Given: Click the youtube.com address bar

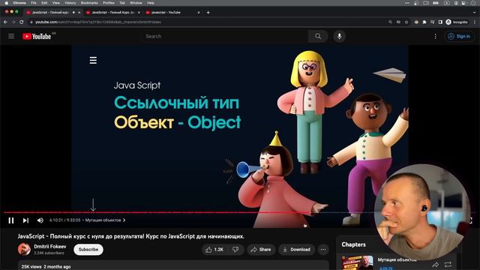Looking at the screenshot, I should pos(208,22).
